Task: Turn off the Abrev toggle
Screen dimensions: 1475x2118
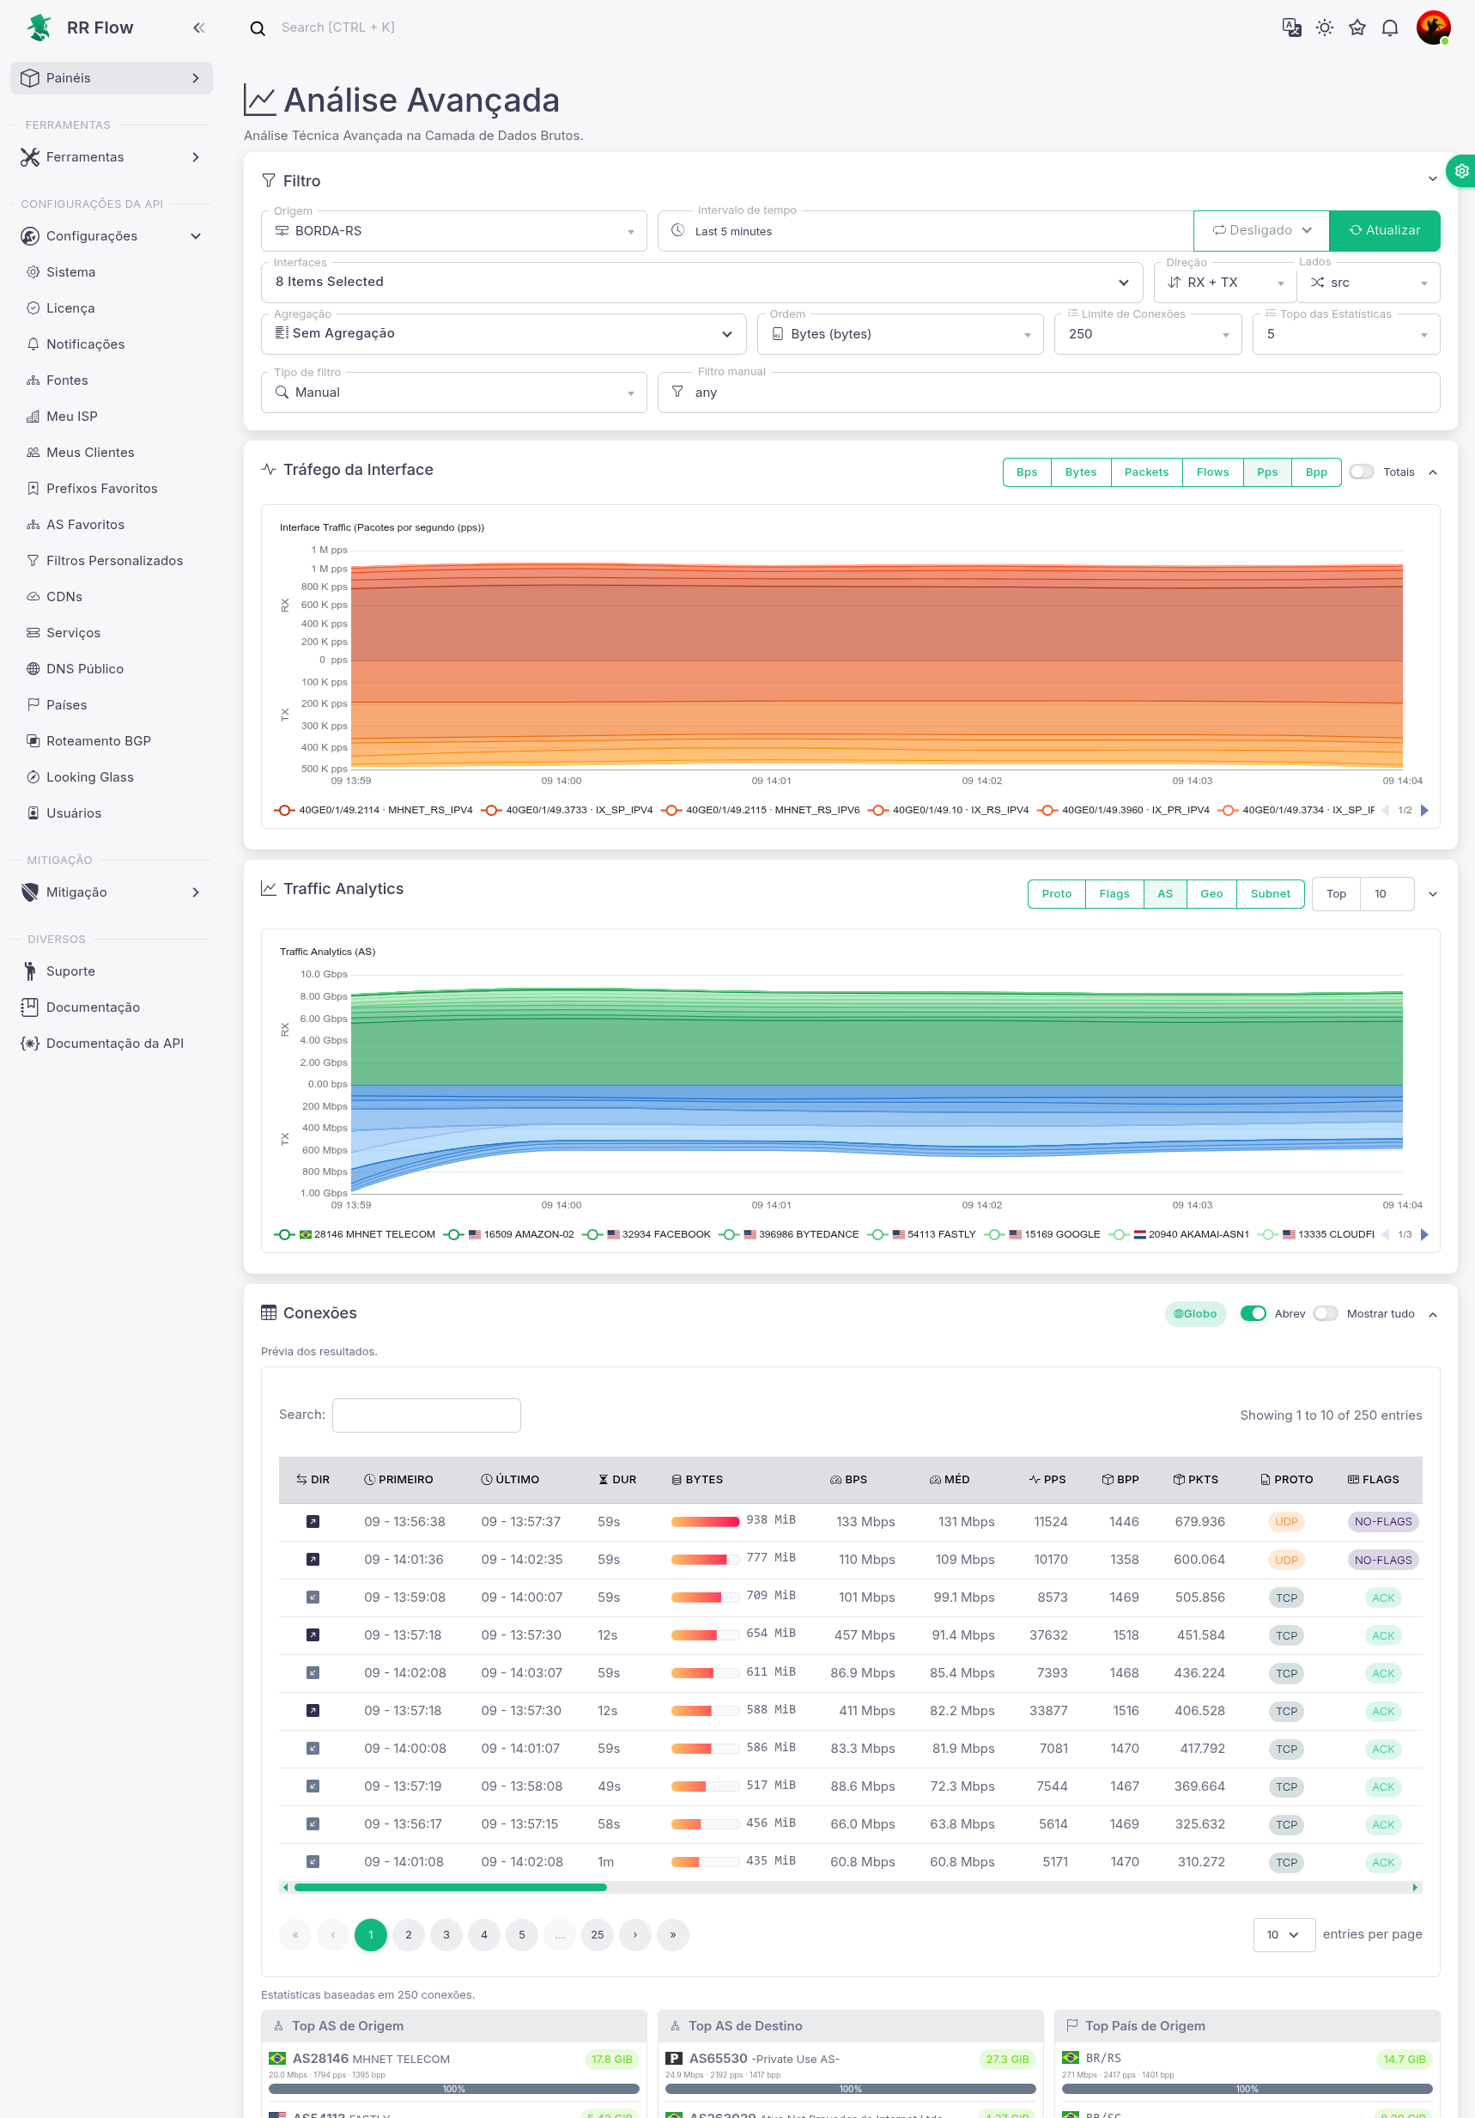Action: tap(1253, 1313)
